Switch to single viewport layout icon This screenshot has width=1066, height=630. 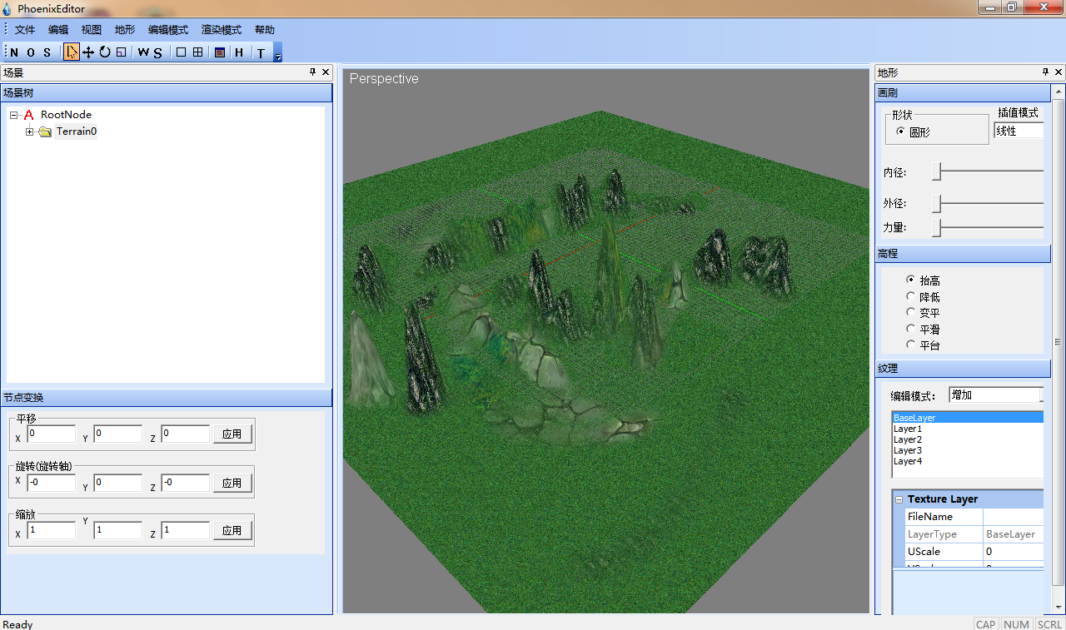pyautogui.click(x=181, y=52)
